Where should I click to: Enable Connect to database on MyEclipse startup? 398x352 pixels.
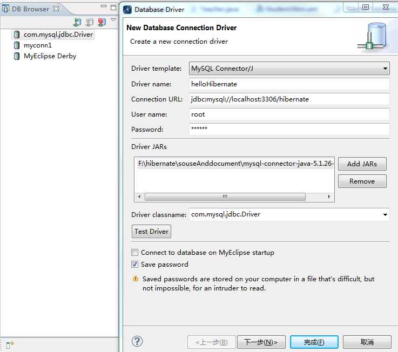tap(135, 253)
